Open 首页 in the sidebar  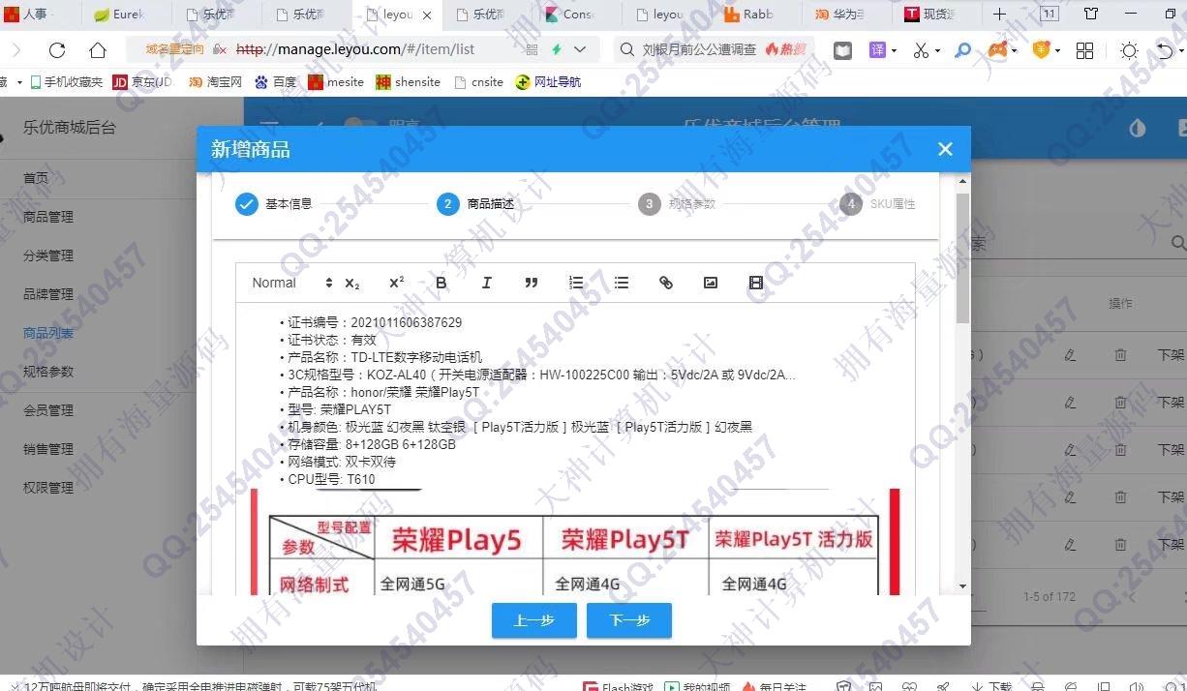coord(36,178)
